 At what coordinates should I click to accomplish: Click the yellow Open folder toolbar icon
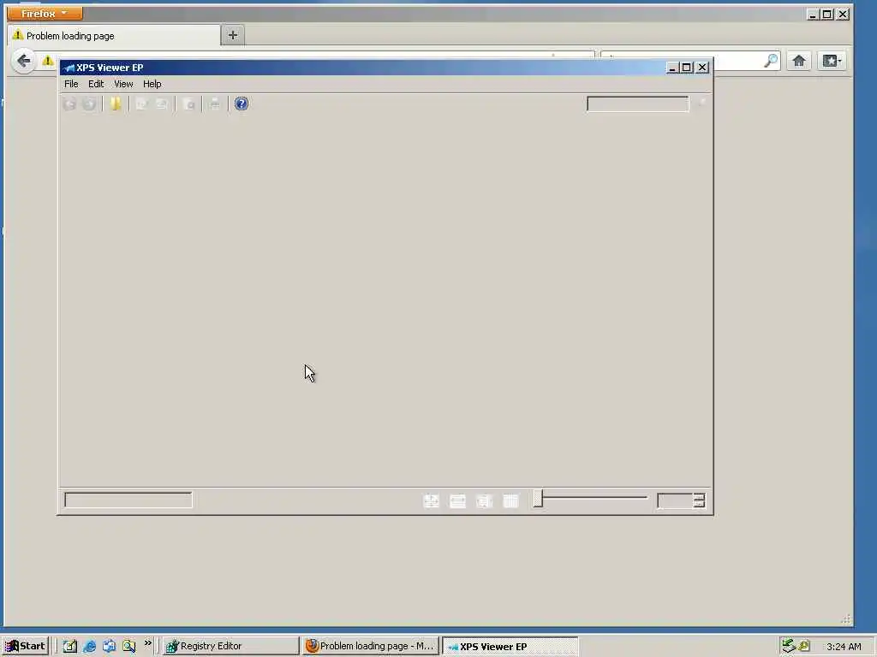point(116,104)
